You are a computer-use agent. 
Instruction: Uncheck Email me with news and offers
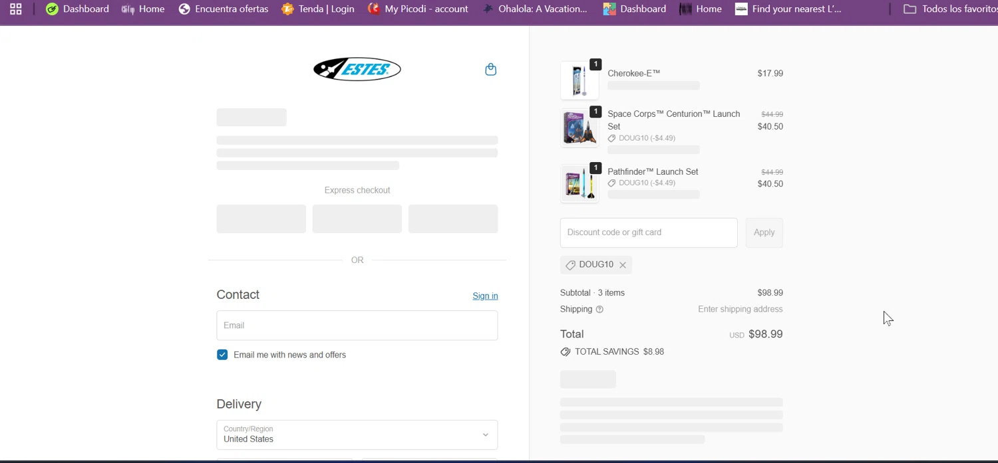[x=222, y=355]
